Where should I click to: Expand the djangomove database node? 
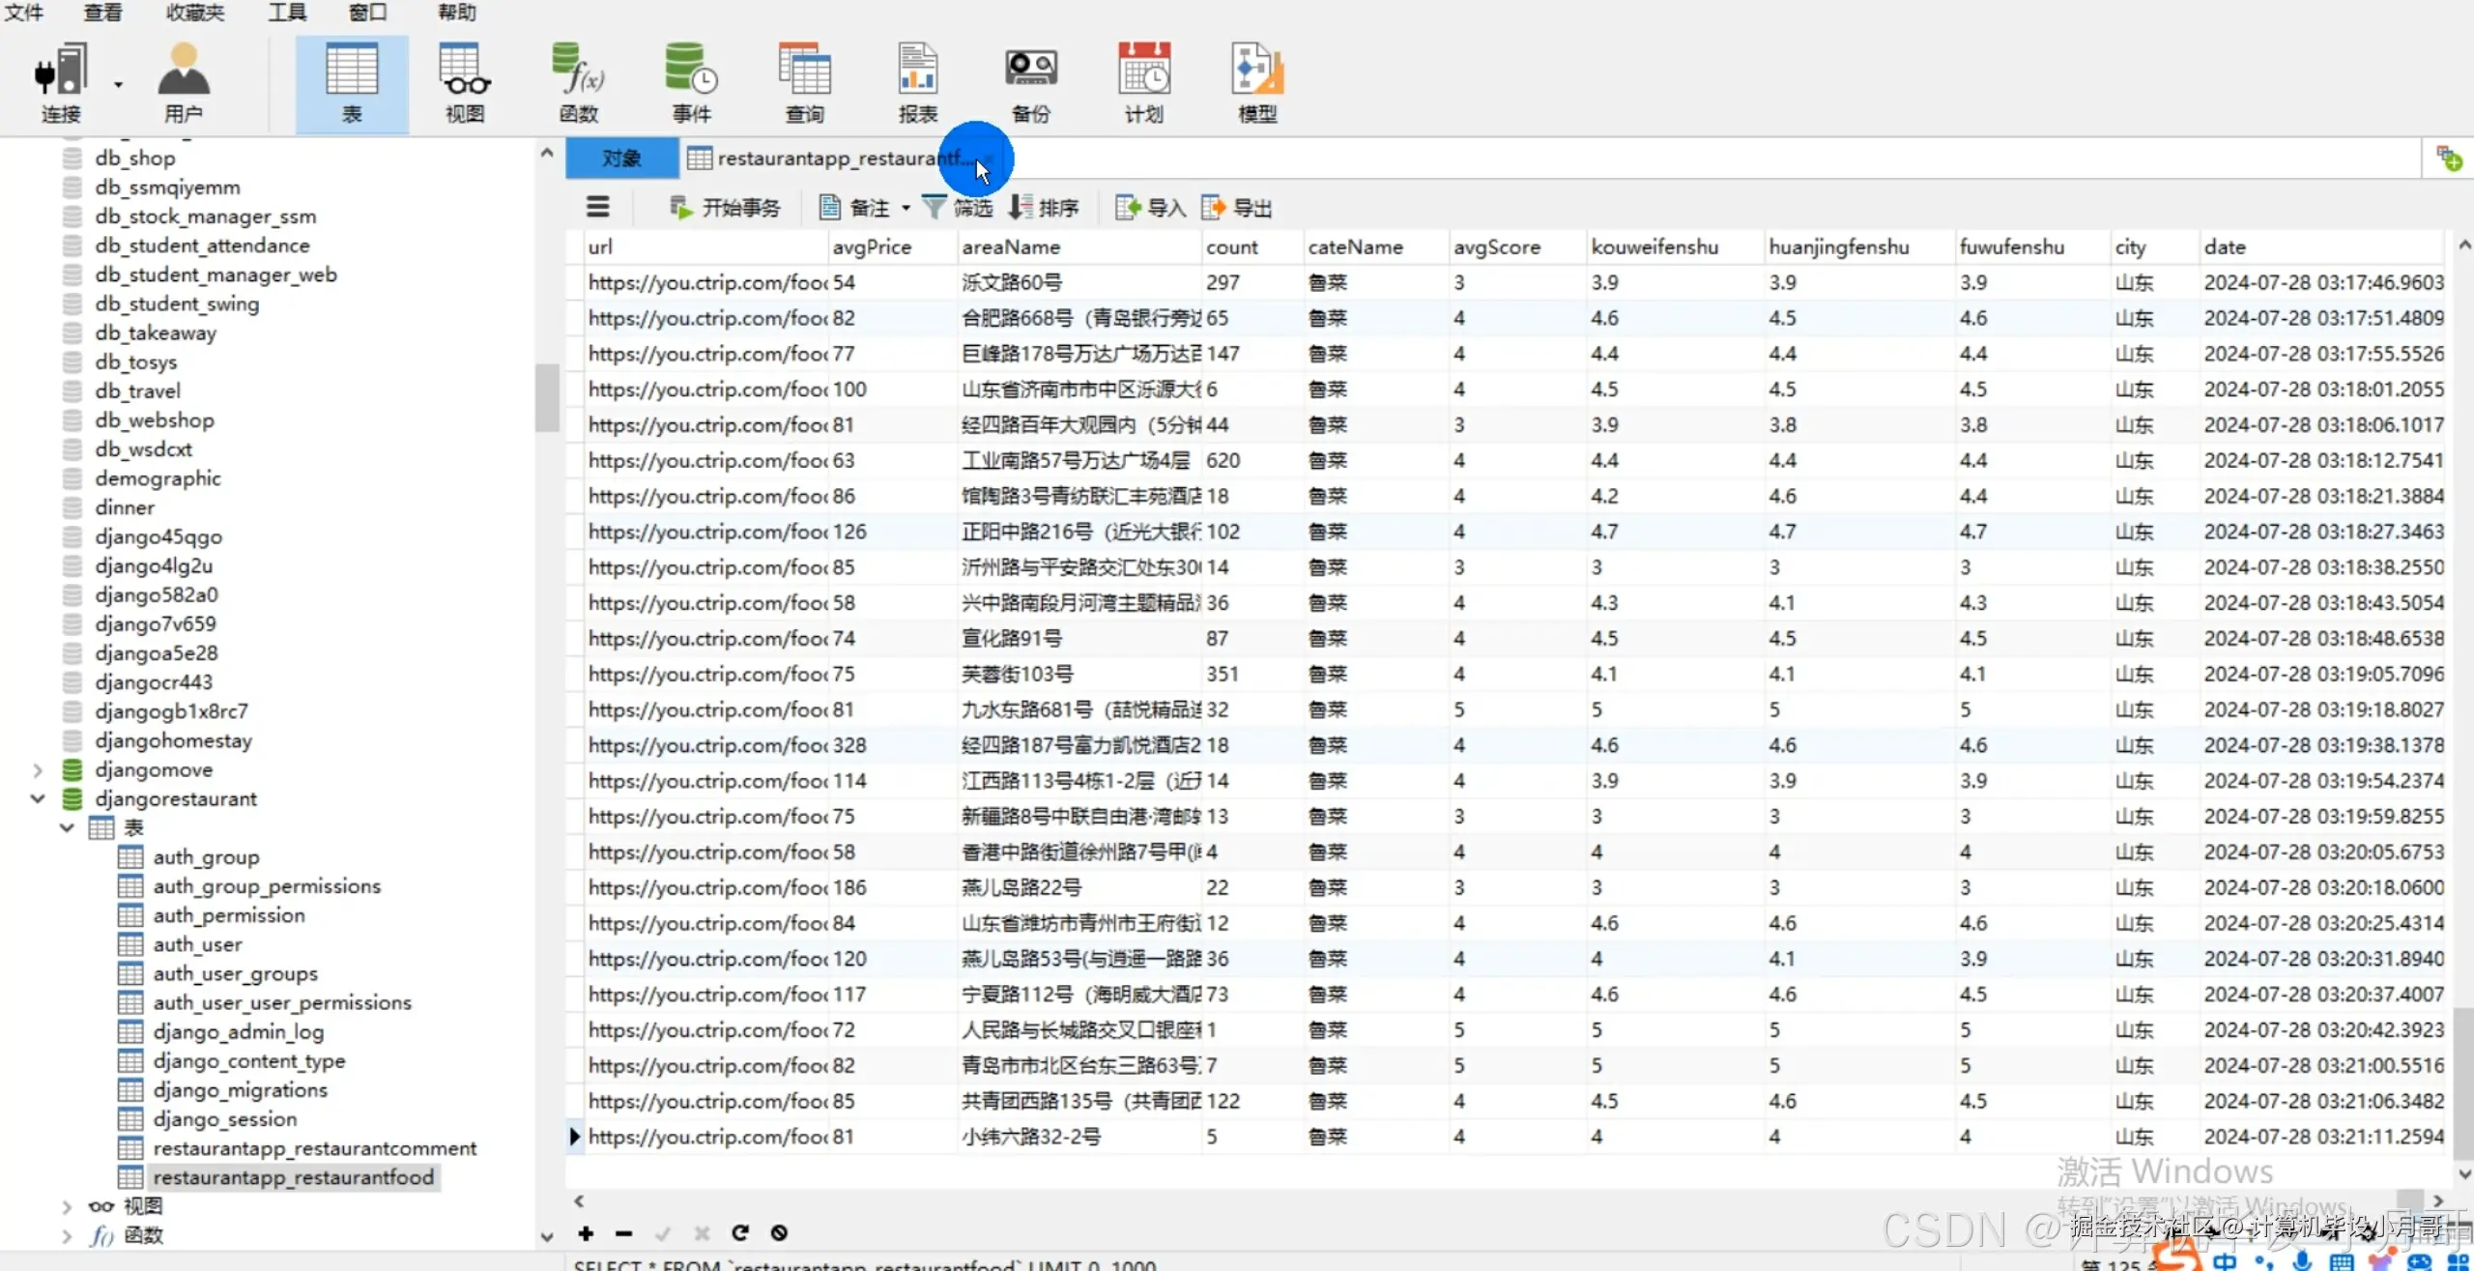click(x=38, y=770)
